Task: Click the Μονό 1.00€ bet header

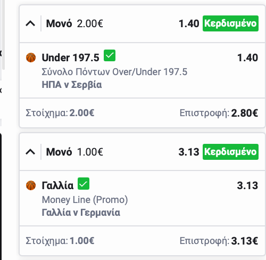Action: tap(74, 152)
